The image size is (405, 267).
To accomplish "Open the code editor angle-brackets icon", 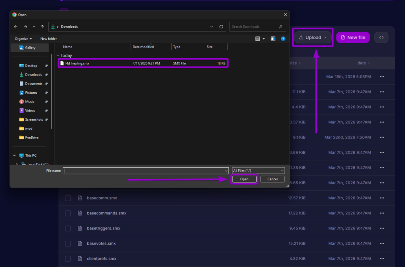I will point(381,37).
